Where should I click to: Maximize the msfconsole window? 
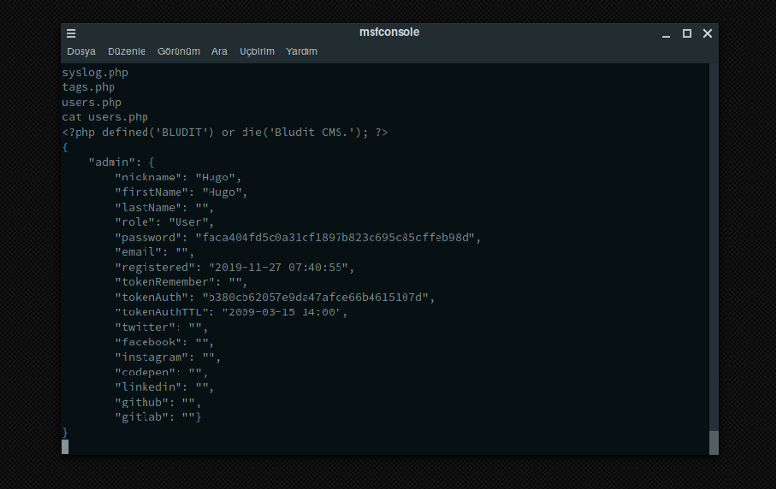[x=687, y=33]
